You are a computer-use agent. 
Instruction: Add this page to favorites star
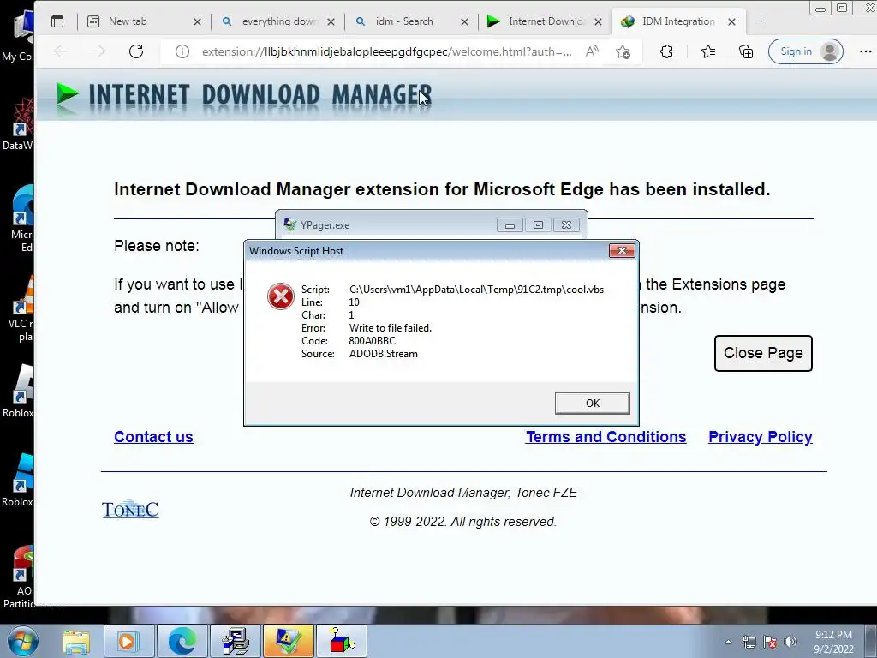pyautogui.click(x=623, y=51)
